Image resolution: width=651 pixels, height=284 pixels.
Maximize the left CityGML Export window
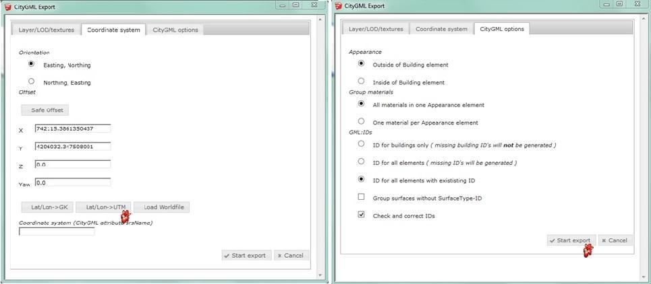295,5
